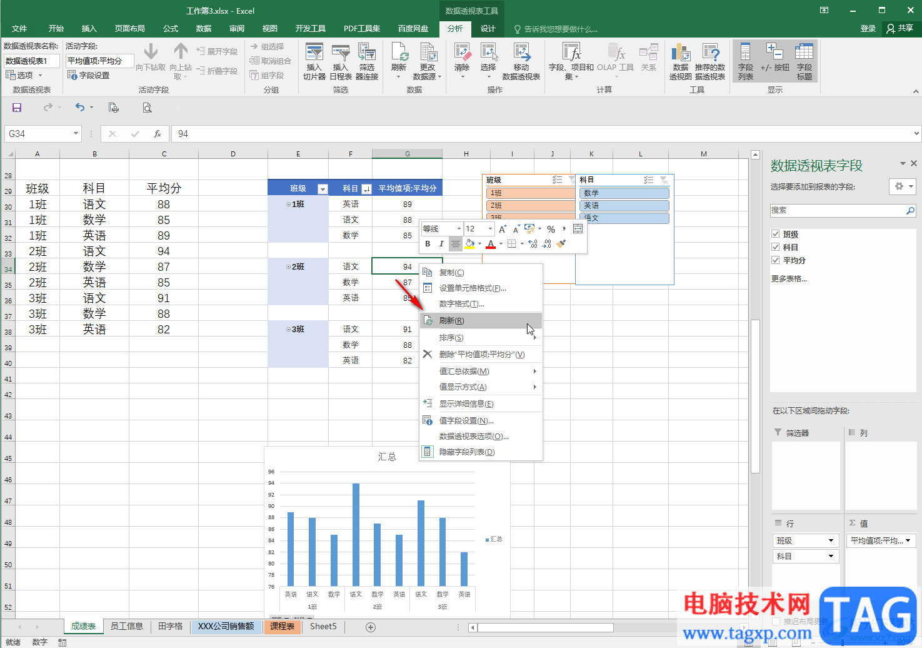Uncheck the 平均分 field checkbox

pos(776,260)
